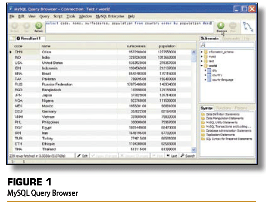The width and height of the screenshot is (266, 202).
Task: Expand the city table node
Action: (x=205, y=70)
